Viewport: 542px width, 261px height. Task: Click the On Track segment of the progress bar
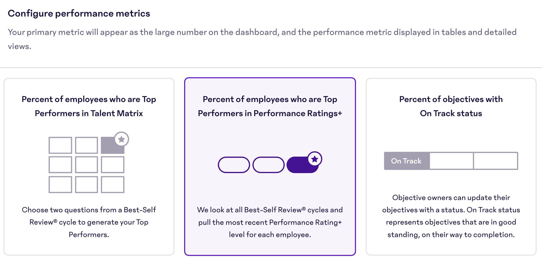pos(406,161)
